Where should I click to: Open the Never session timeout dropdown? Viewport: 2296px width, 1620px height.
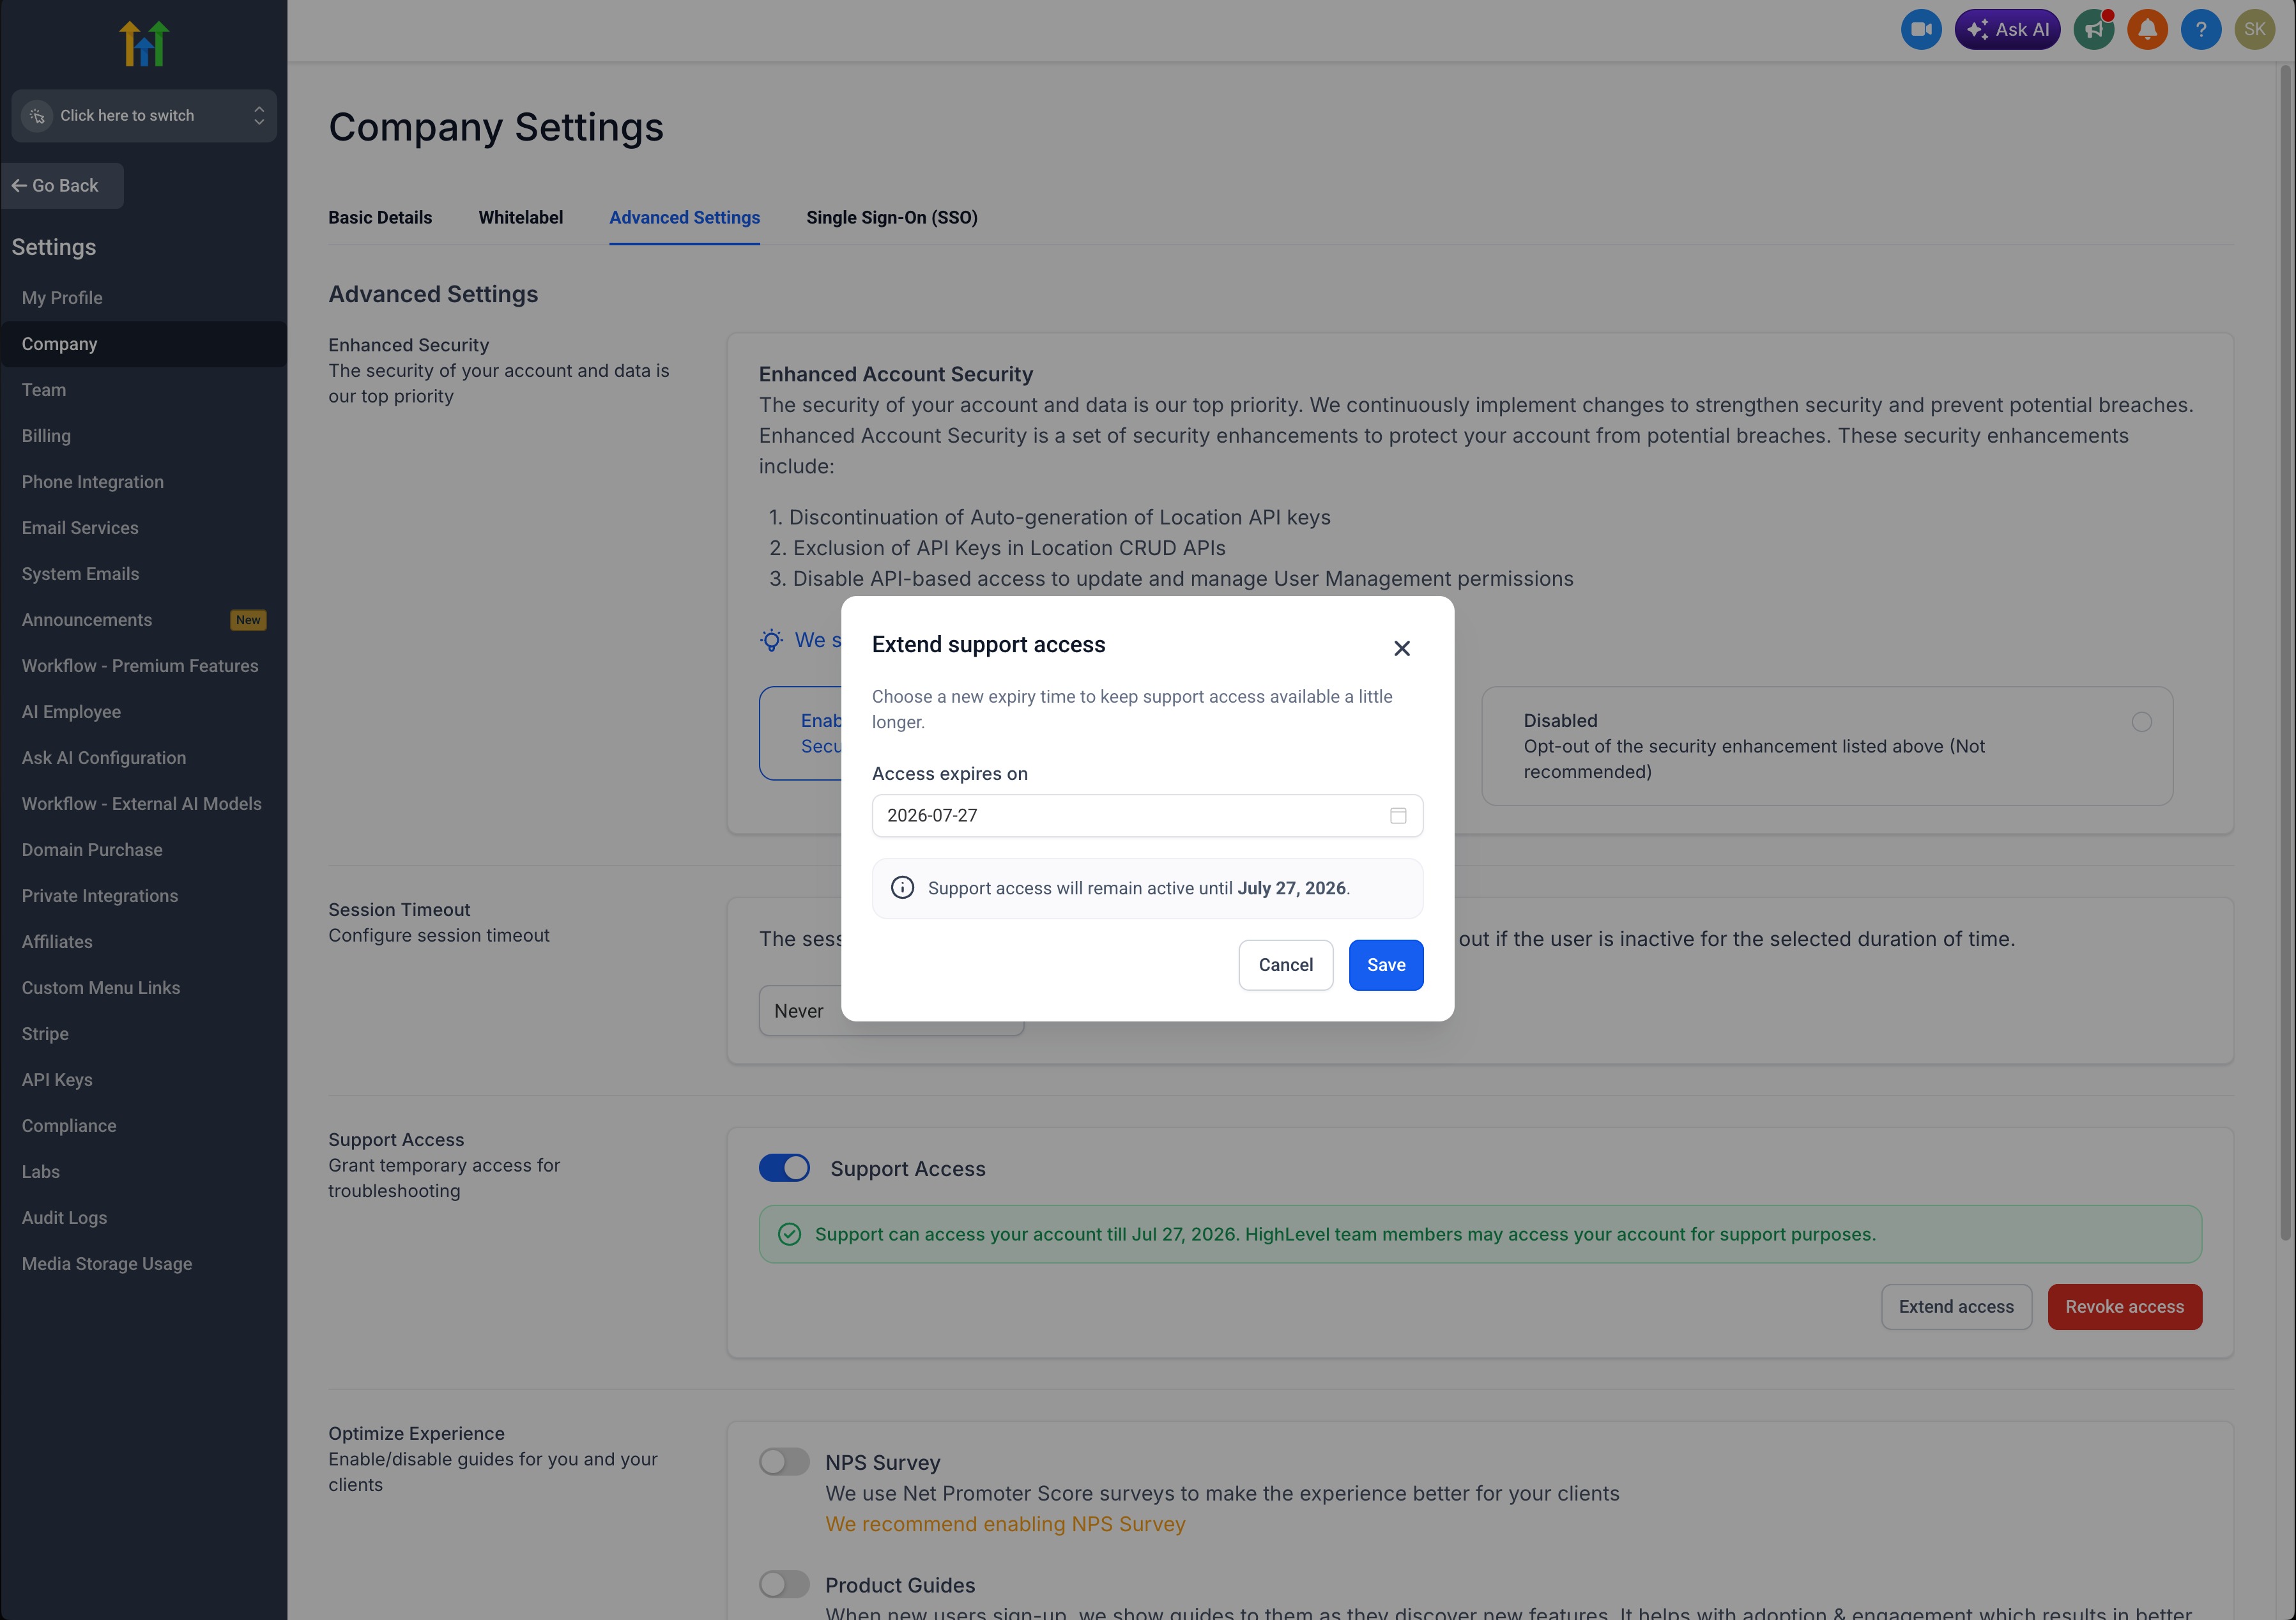800,1011
